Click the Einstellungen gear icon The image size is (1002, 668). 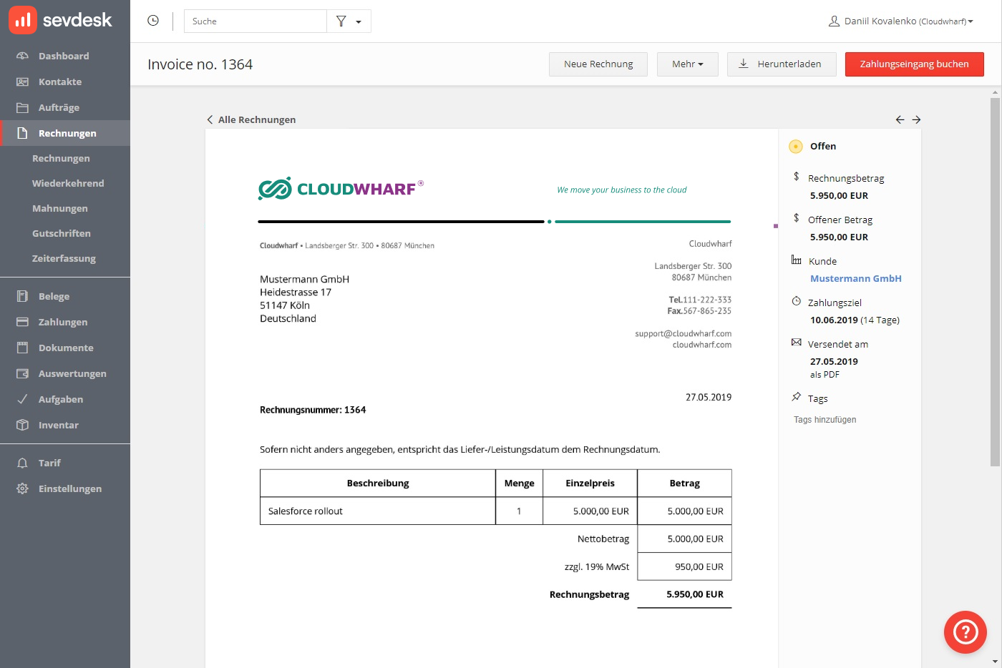point(22,488)
